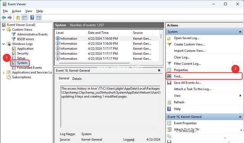Select BSOD errors custom view

(26, 39)
